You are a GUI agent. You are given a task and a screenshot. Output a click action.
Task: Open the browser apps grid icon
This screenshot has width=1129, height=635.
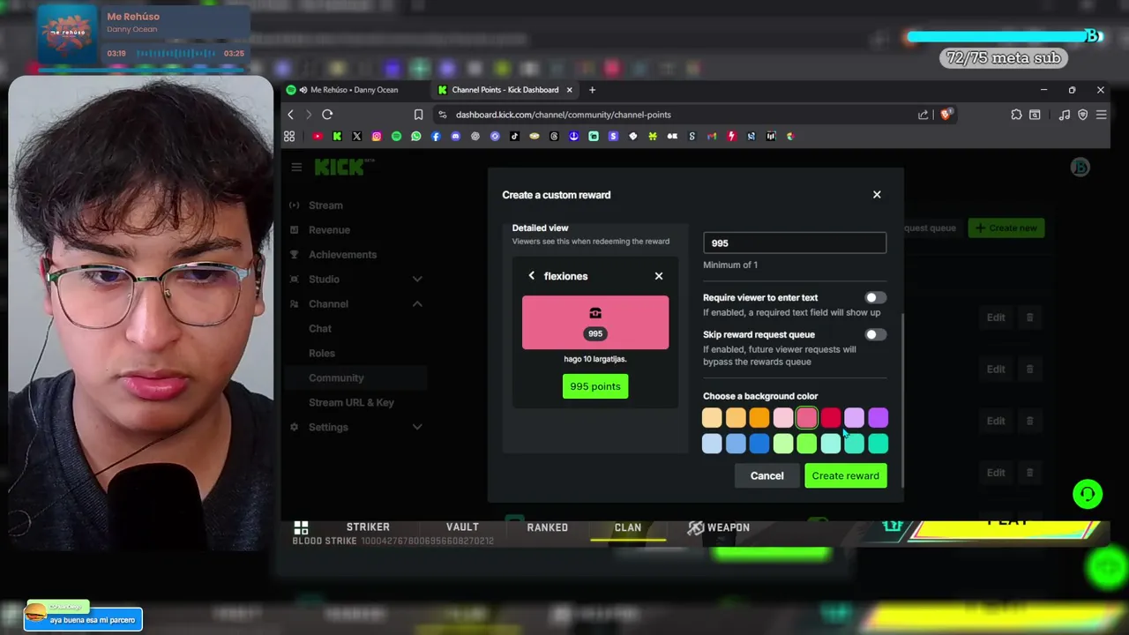click(289, 136)
